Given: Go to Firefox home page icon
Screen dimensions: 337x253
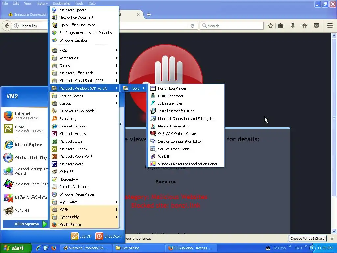Looking at the screenshot, I should pos(304,26).
